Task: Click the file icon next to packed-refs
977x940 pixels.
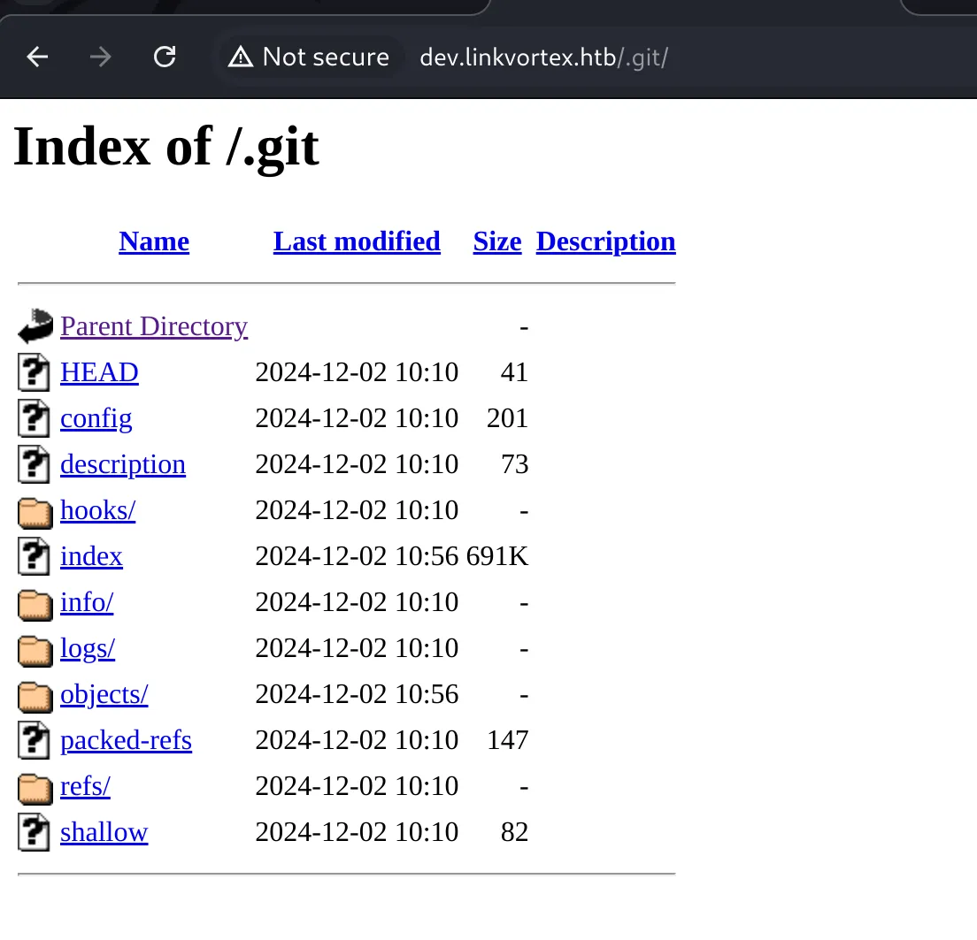Action: pyautogui.click(x=34, y=740)
